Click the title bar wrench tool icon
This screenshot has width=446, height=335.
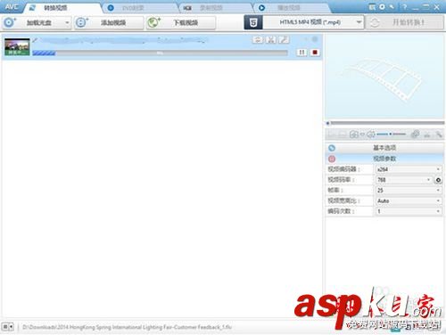(392, 7)
